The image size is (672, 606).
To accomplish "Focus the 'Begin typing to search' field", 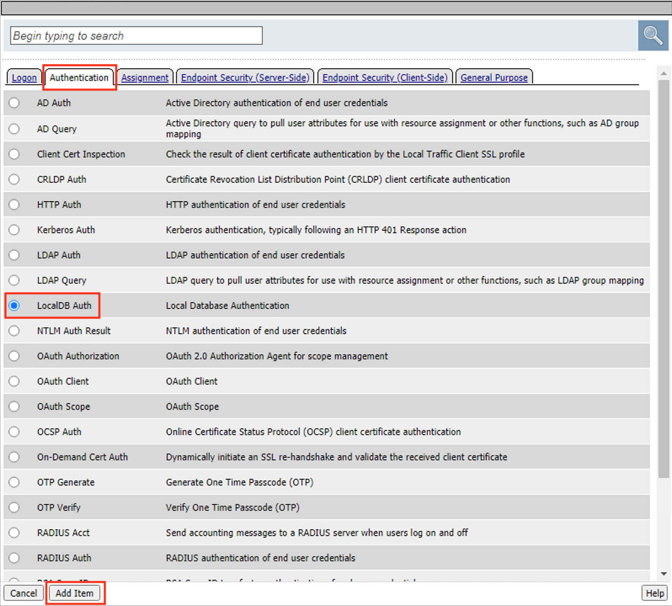I will coord(136,36).
